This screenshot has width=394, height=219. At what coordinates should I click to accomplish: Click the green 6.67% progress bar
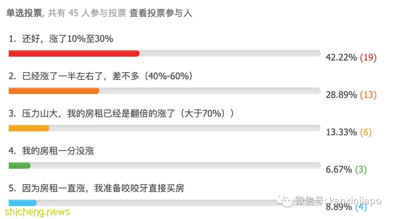pyautogui.click(x=20, y=165)
